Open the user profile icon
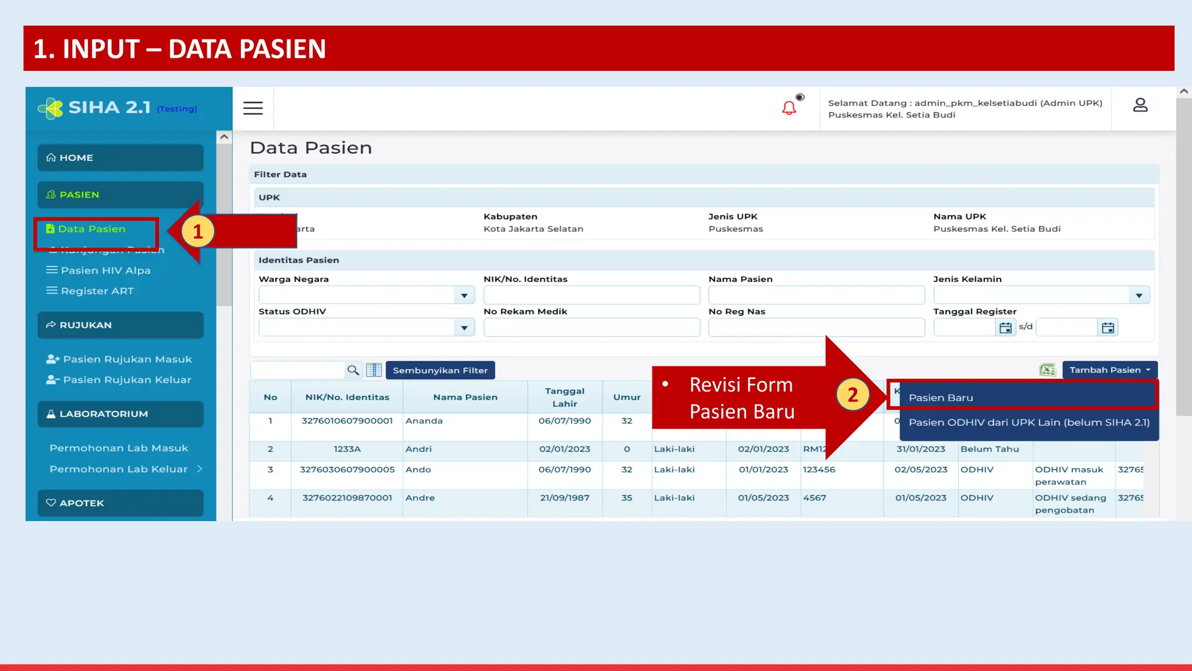The height and width of the screenshot is (671, 1192). tap(1140, 105)
